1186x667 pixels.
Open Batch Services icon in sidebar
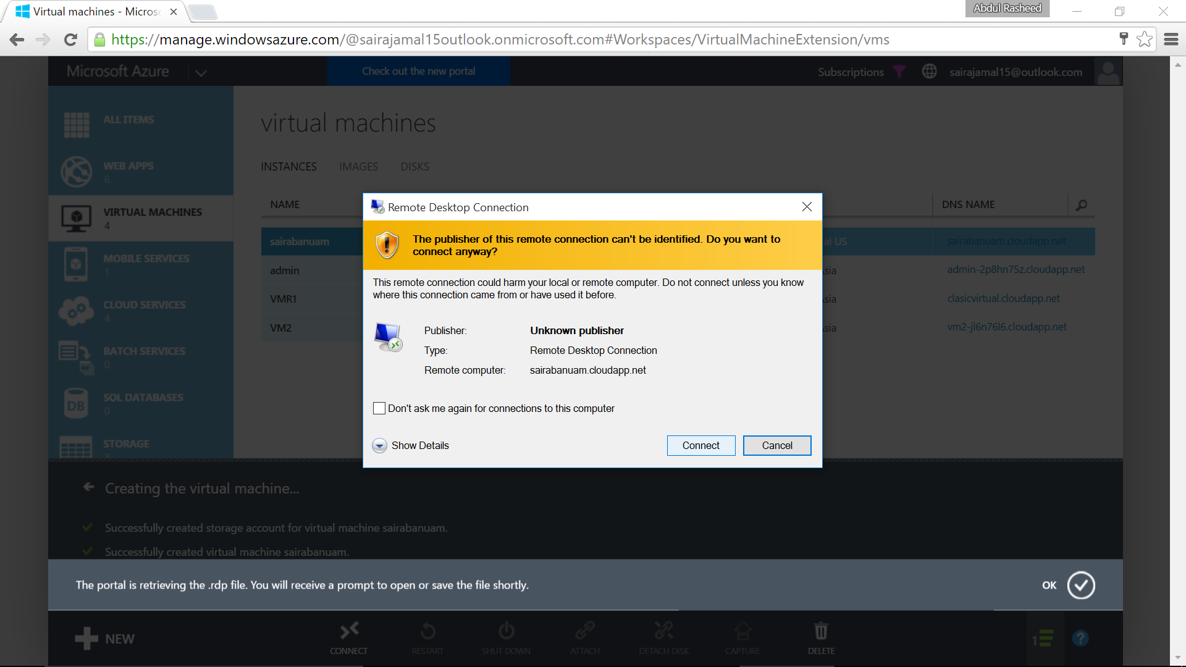point(77,357)
